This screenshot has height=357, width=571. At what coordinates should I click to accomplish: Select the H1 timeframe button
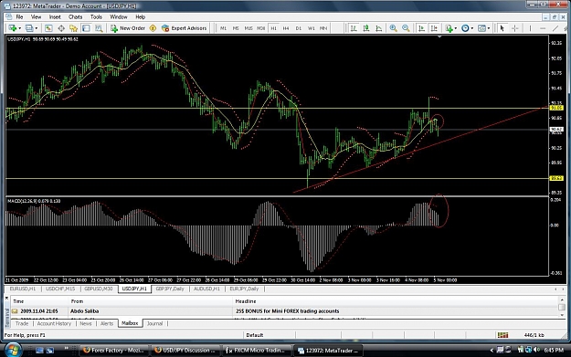(x=273, y=28)
